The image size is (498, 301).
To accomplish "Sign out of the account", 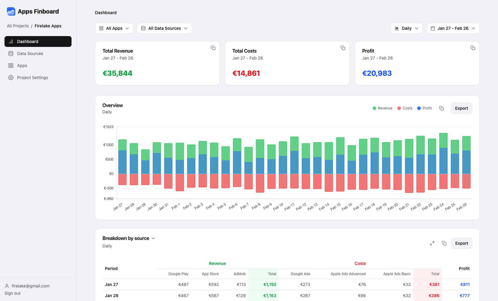I will 12,293.
